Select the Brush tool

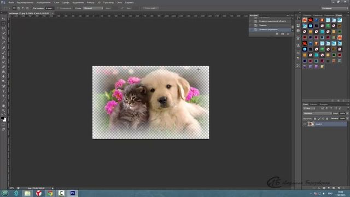(x=3, y=53)
